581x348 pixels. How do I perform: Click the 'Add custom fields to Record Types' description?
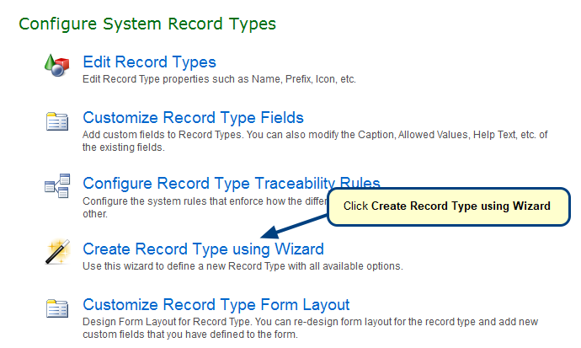(315, 141)
